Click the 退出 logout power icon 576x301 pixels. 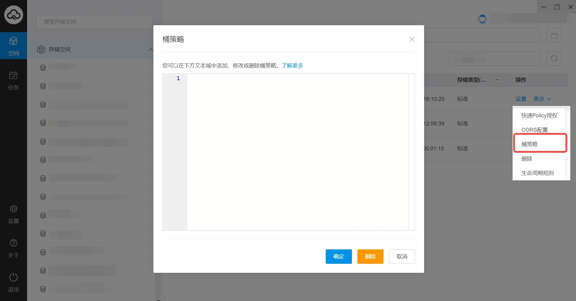[x=14, y=277]
